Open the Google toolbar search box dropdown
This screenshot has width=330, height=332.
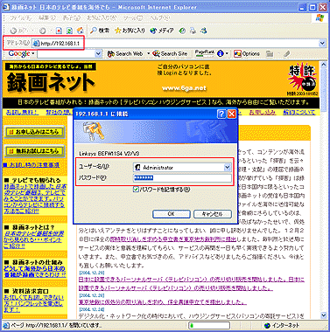coord(98,53)
